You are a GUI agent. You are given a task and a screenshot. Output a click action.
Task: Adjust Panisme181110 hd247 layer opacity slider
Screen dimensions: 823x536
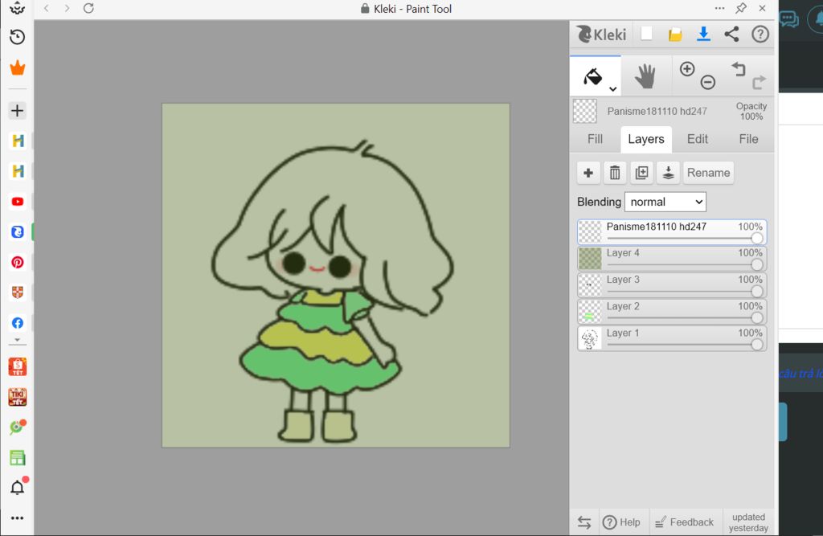click(x=685, y=239)
